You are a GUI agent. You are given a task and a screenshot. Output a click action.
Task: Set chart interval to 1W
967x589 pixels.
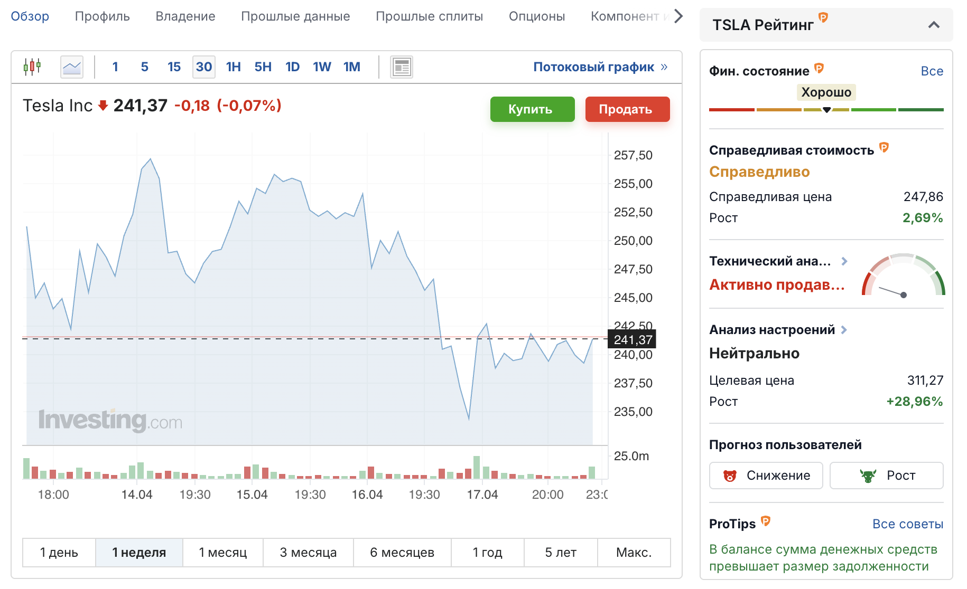pyautogui.click(x=322, y=67)
